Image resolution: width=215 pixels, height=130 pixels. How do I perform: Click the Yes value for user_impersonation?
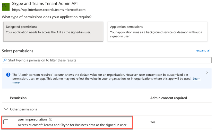click(153, 122)
